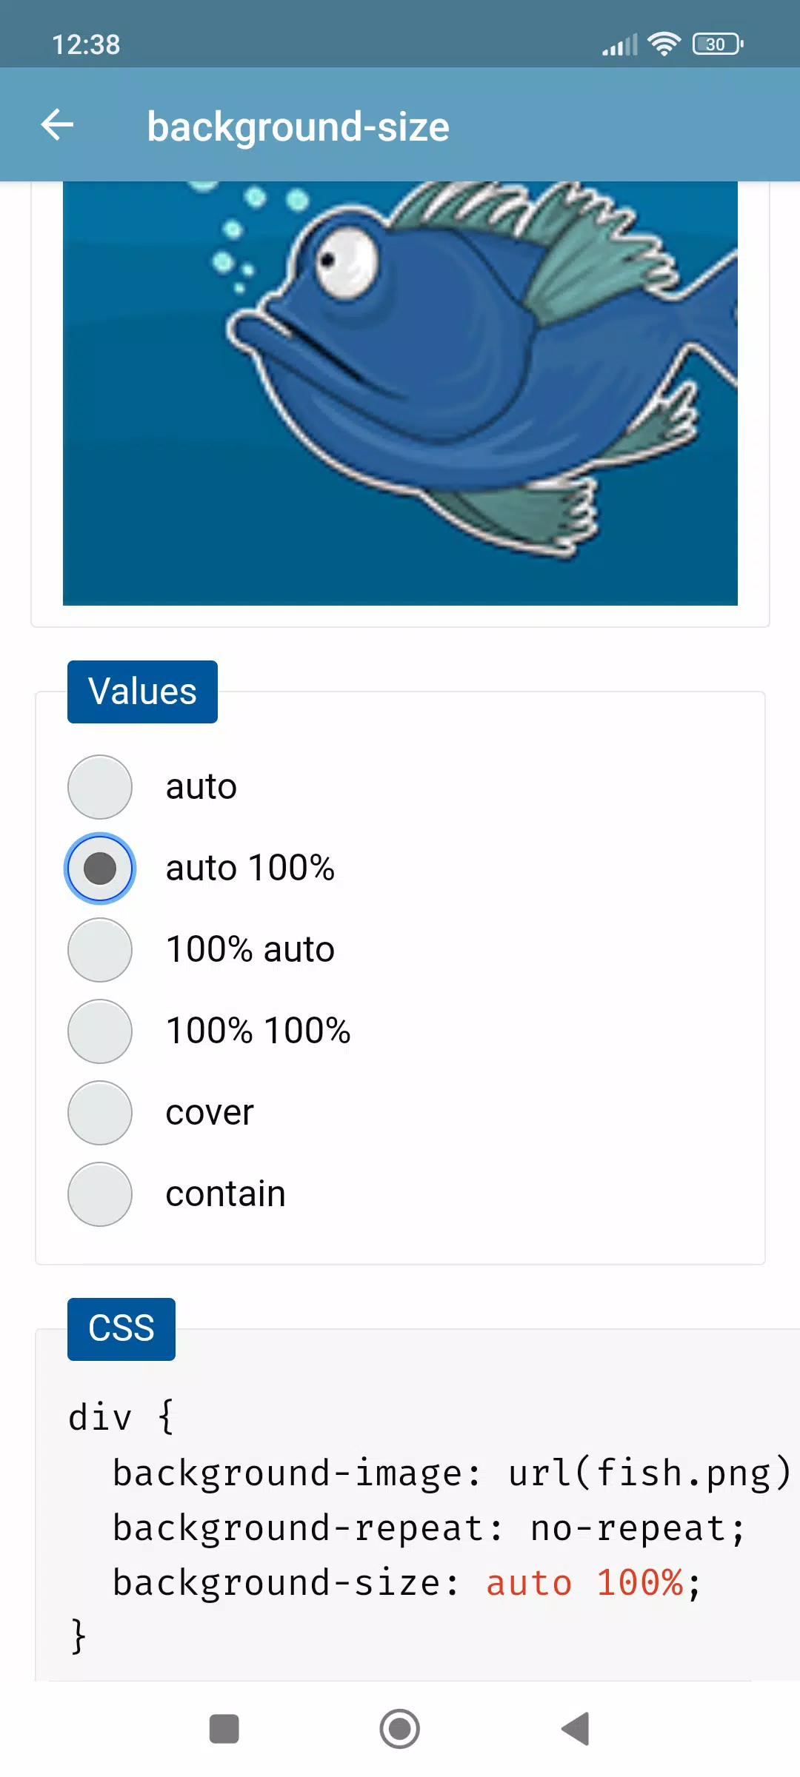Choose the contain radio option
The image size is (800, 1777).
tap(100, 1194)
